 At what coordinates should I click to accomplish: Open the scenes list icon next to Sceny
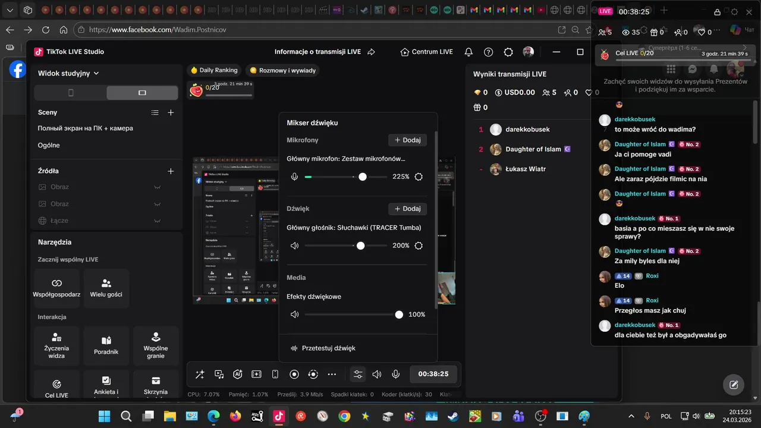[x=155, y=112]
